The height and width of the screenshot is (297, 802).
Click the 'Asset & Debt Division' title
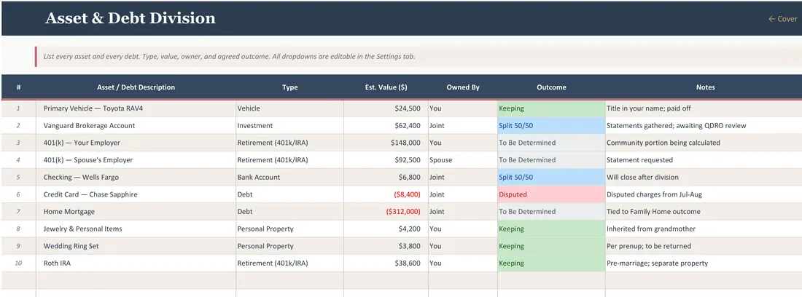(x=131, y=18)
